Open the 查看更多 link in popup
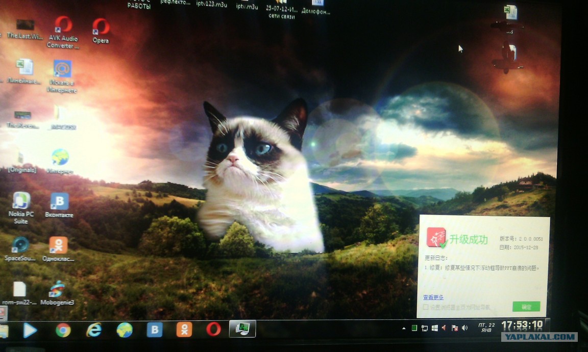This screenshot has height=352, width=588. pos(433,297)
